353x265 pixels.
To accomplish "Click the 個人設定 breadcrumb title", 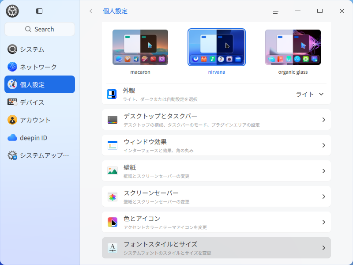I will 115,11.
